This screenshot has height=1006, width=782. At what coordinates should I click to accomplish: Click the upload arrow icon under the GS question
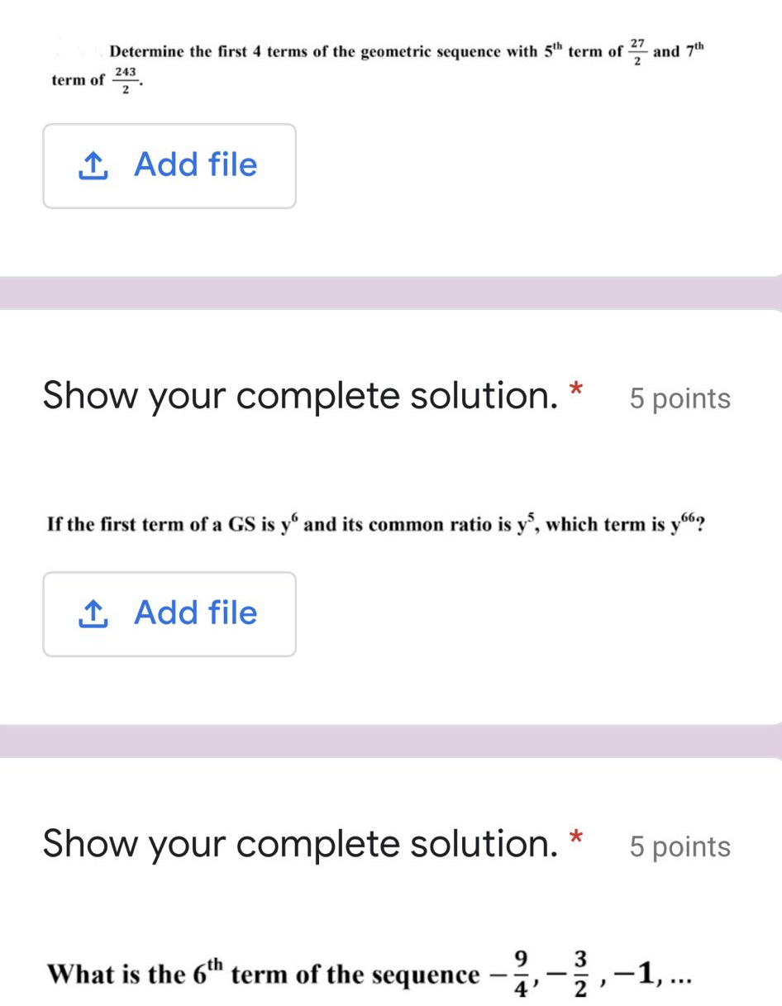coord(93,614)
